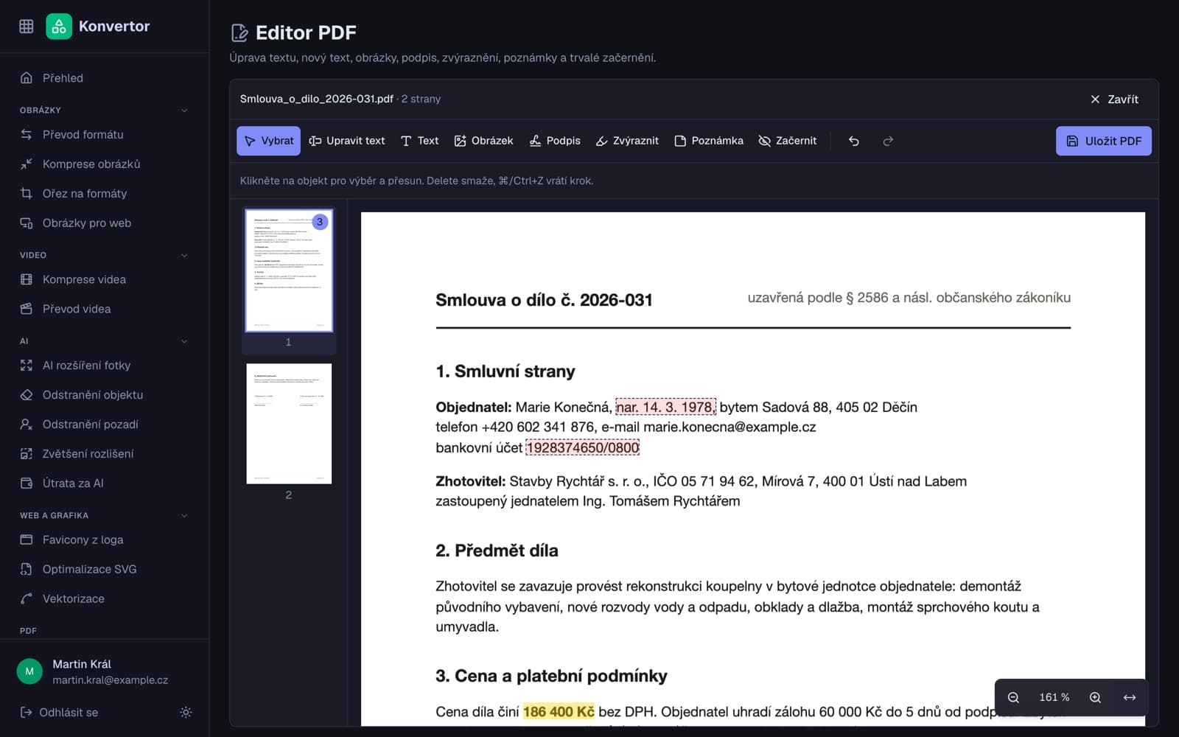Click the Konvertor green logo
Image resolution: width=1179 pixels, height=737 pixels.
point(59,27)
